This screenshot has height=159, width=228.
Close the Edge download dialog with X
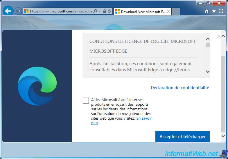pyautogui.click(x=219, y=36)
